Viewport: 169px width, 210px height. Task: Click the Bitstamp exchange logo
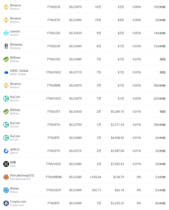[6, 46]
